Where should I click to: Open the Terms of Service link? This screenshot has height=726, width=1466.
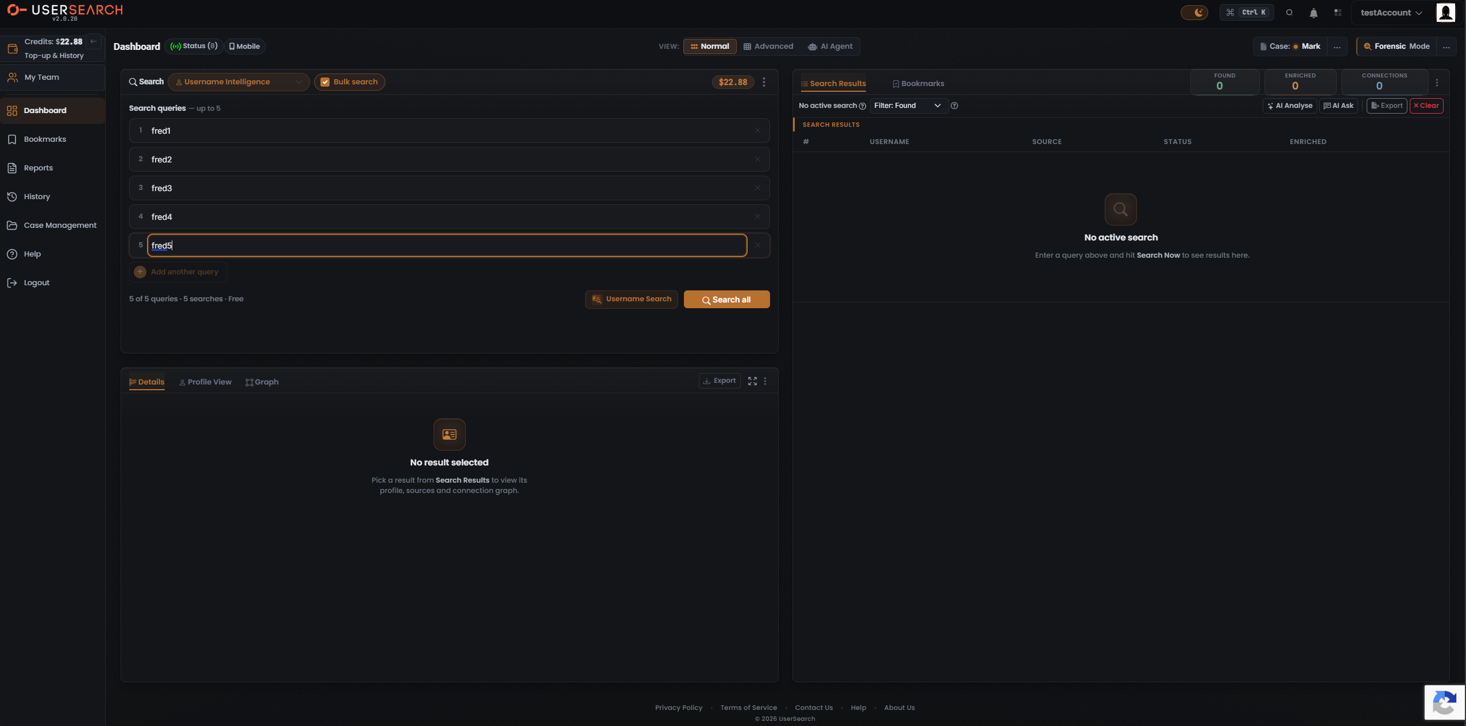pos(748,708)
